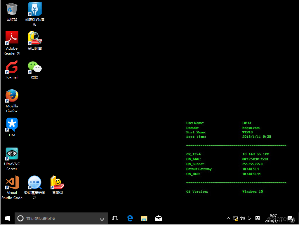Screen dimensions: 299x225
Task: Open the Mail app from taskbar
Action: (159, 218)
